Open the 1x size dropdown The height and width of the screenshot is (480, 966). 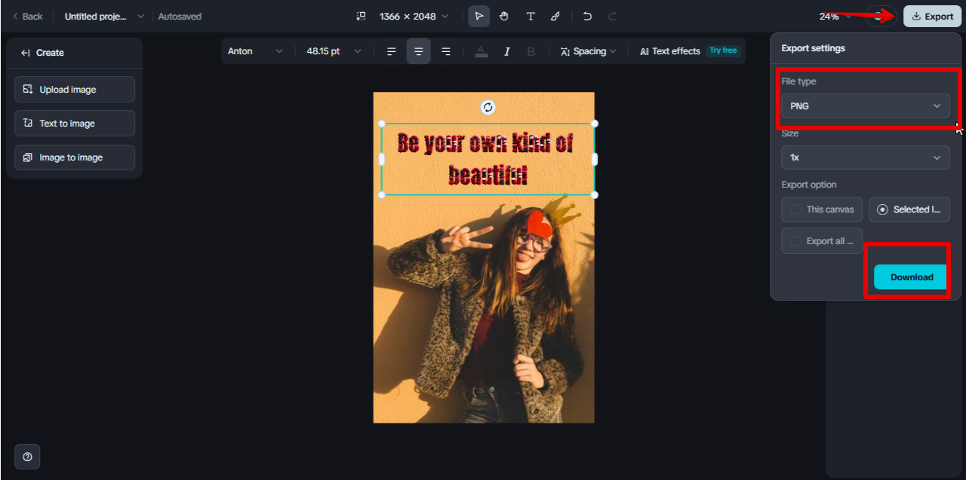(x=865, y=157)
